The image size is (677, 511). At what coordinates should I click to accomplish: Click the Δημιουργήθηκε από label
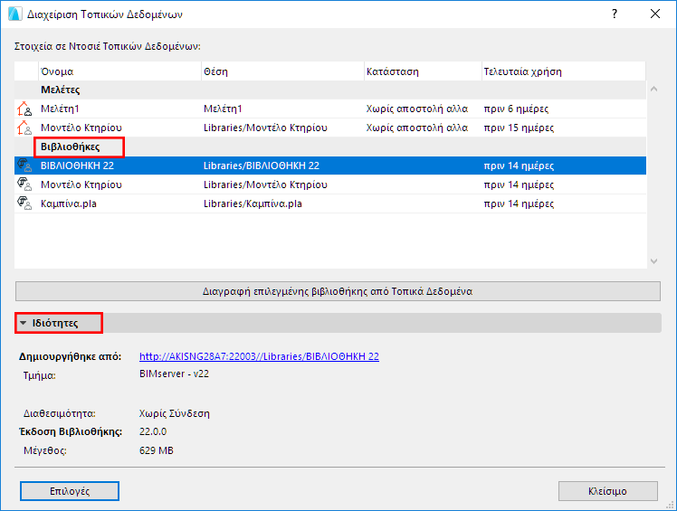(x=70, y=356)
